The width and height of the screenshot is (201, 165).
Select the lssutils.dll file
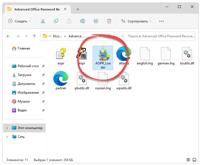(x=187, y=56)
